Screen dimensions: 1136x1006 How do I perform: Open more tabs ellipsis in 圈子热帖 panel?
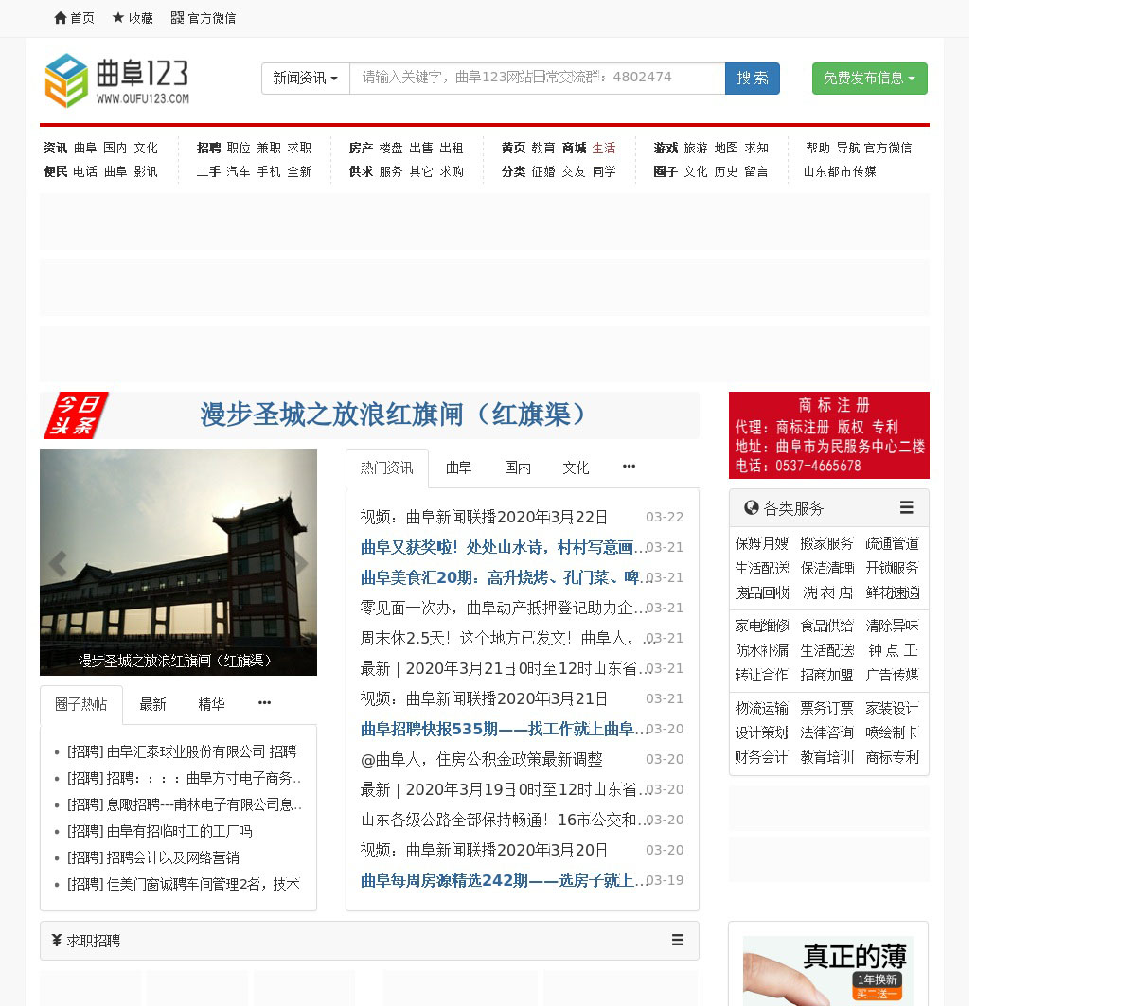point(264,703)
